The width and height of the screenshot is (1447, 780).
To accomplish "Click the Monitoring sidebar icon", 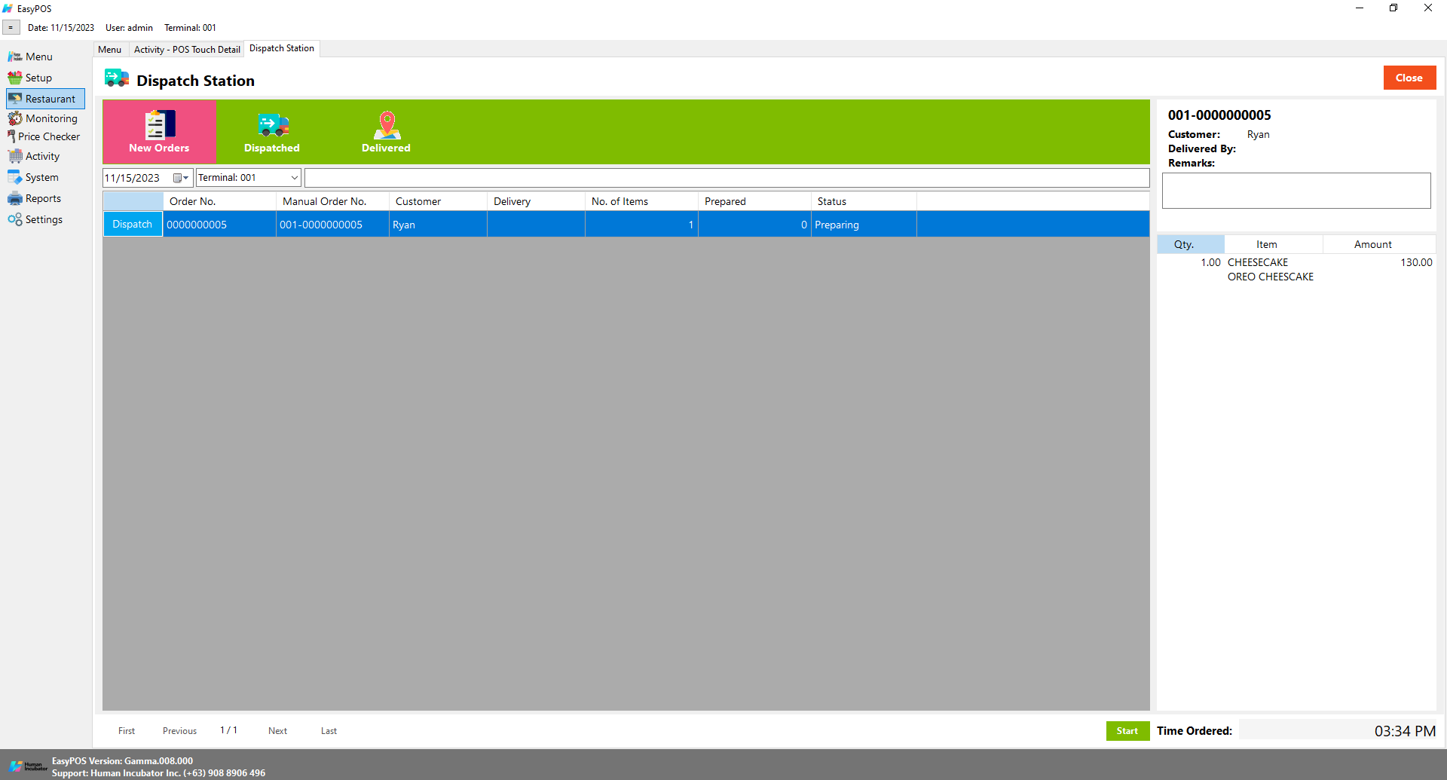I will click(14, 118).
